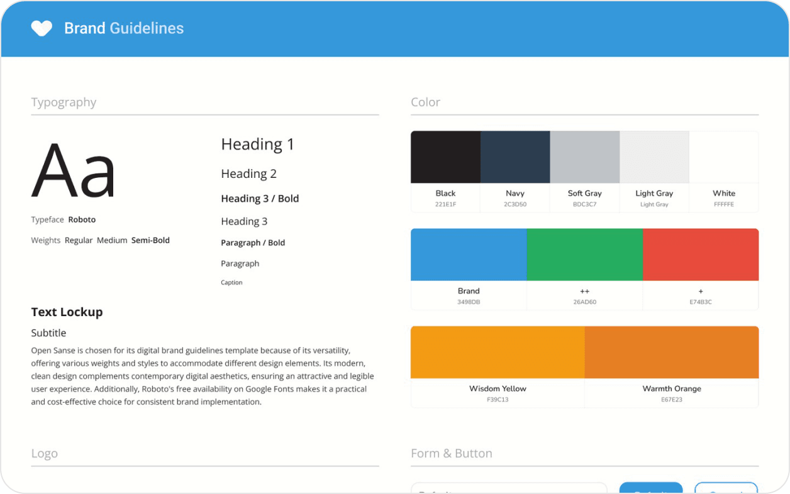This screenshot has width=790, height=494.
Task: Click the "Regular" weight label
Action: coord(79,240)
